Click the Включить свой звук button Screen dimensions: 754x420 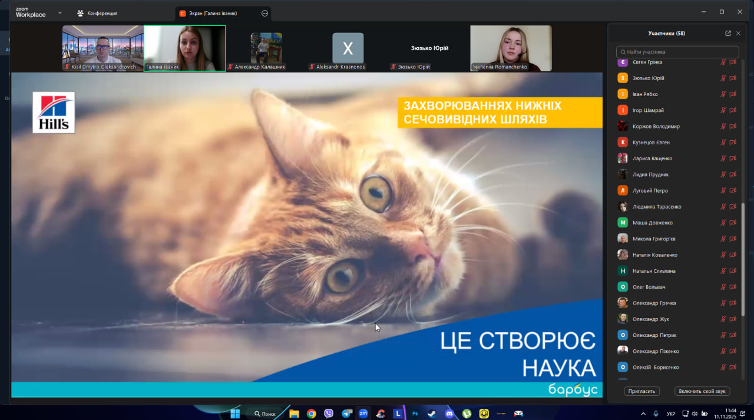pos(702,391)
